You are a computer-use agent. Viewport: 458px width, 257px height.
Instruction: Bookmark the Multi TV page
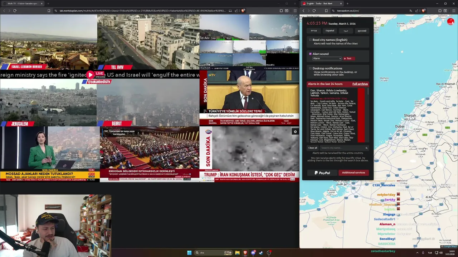[49, 11]
